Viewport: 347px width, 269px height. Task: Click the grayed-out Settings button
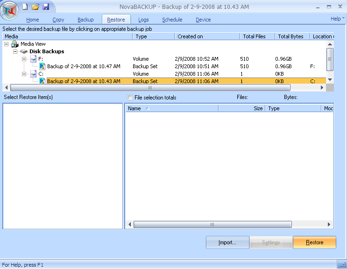coord(271,242)
